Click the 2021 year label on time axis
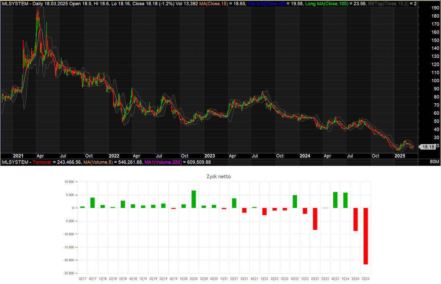 (18, 156)
